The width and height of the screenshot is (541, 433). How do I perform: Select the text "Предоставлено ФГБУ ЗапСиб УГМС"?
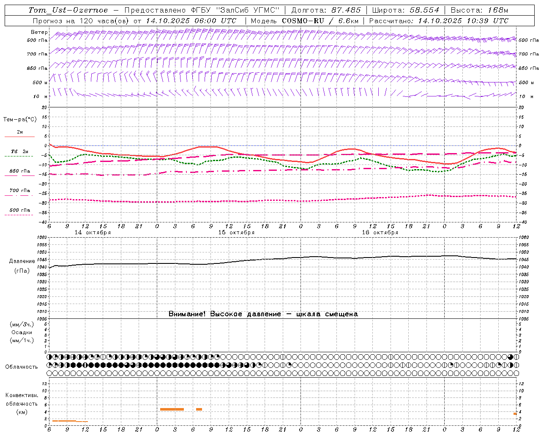[202, 10]
